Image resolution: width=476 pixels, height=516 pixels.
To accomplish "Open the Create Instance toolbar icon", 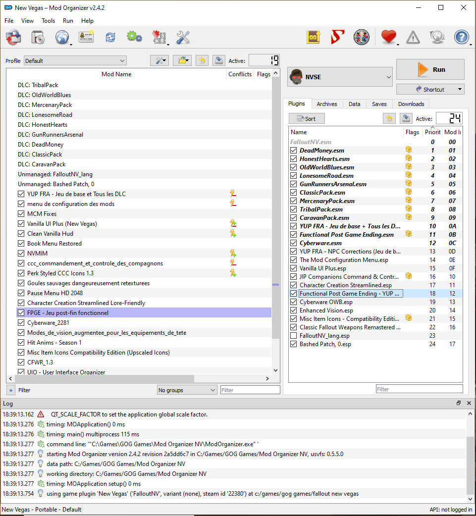I will (13, 37).
